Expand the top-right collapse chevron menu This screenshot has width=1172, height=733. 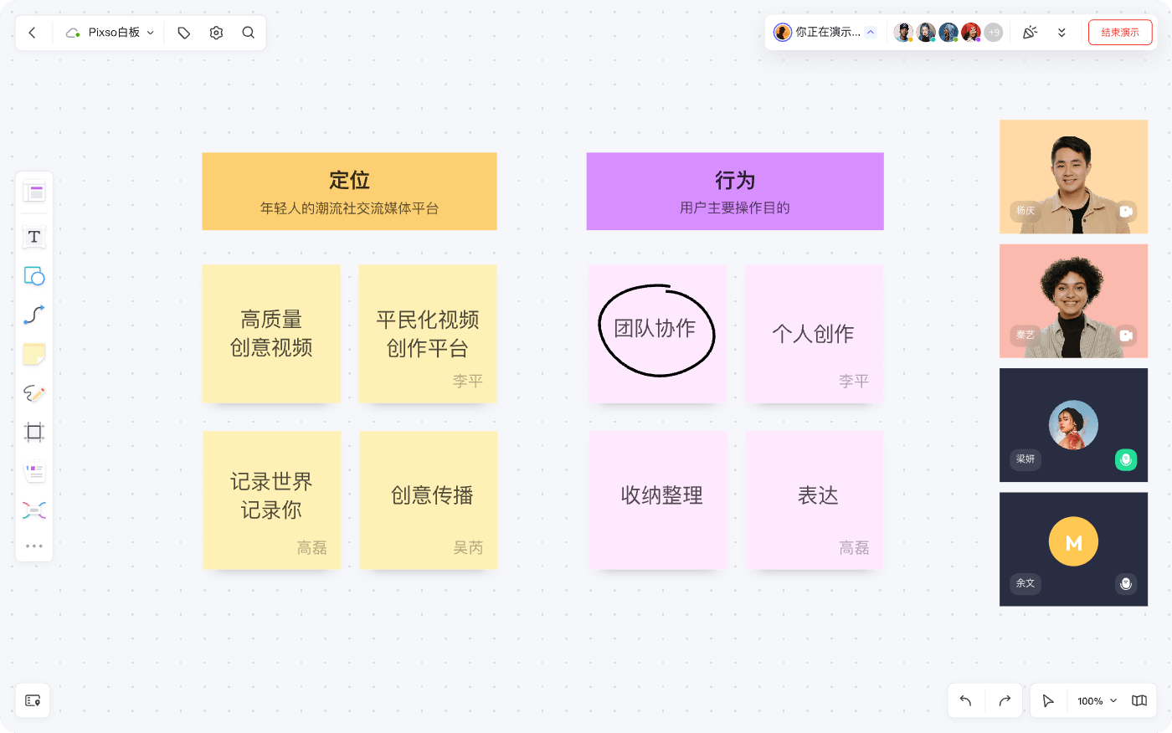click(x=1062, y=32)
